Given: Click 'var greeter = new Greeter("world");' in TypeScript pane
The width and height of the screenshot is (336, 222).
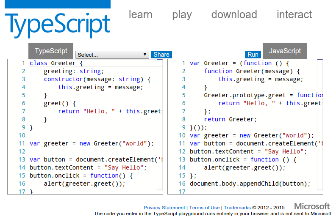Looking at the screenshot, I should coord(92,143).
